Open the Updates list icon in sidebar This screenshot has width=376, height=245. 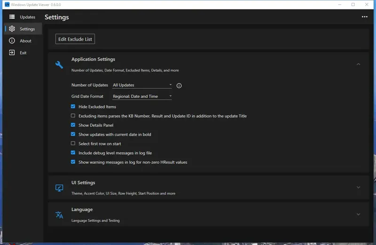point(12,17)
